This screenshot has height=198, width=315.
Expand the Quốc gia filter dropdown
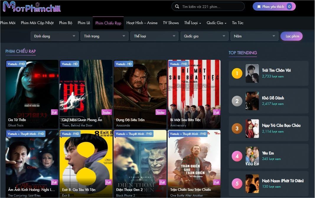click(x=204, y=36)
